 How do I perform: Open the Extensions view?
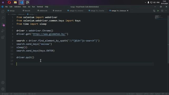tap(3, 37)
